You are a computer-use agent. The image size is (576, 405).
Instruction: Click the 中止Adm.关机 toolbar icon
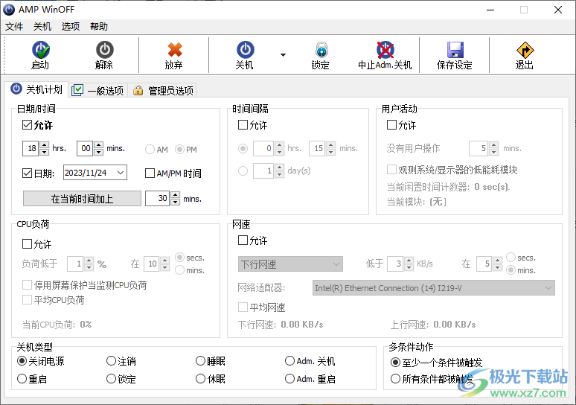(x=385, y=50)
